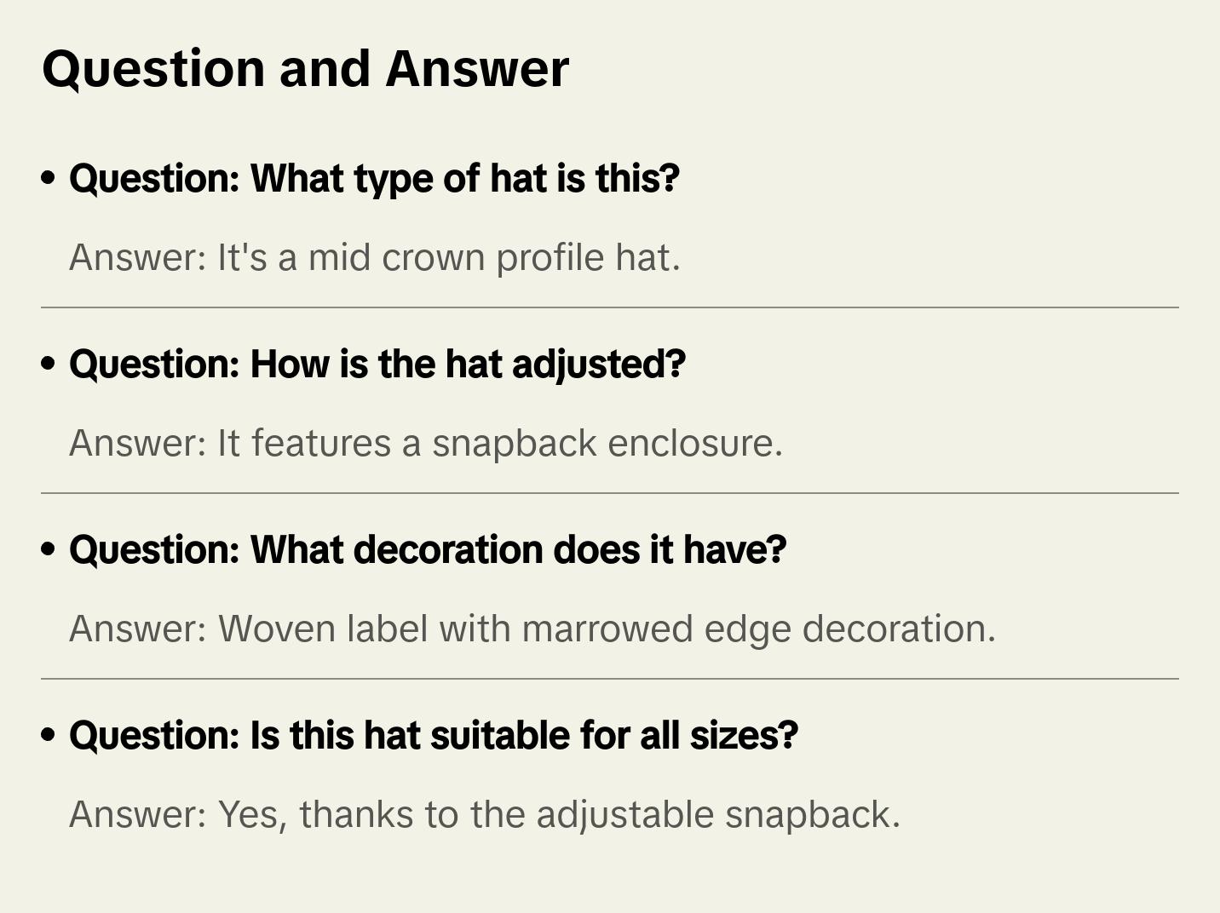Click the divider line below the snapback enclosure answer

coord(609,493)
